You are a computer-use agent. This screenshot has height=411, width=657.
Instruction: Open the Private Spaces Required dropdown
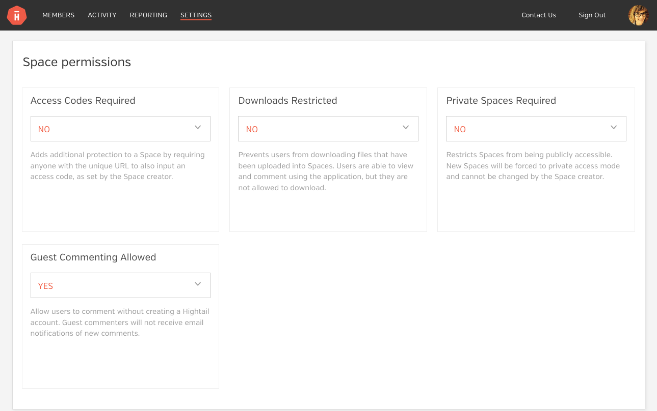[x=536, y=129]
